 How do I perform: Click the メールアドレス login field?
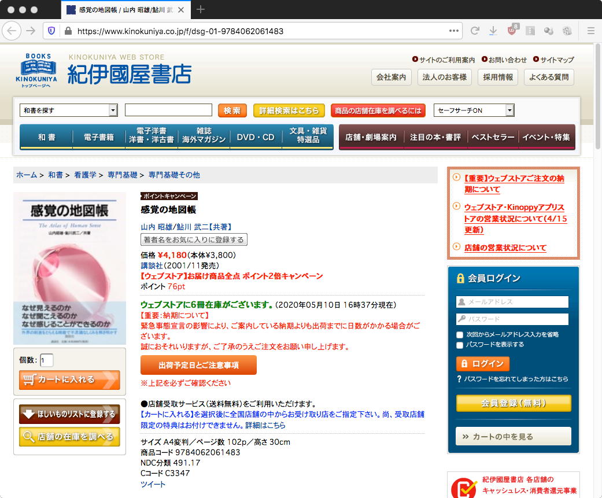pyautogui.click(x=512, y=302)
